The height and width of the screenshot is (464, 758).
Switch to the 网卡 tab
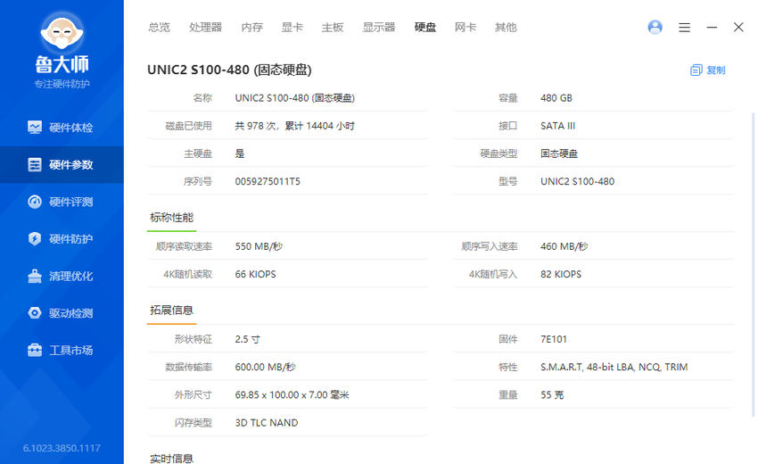point(465,27)
